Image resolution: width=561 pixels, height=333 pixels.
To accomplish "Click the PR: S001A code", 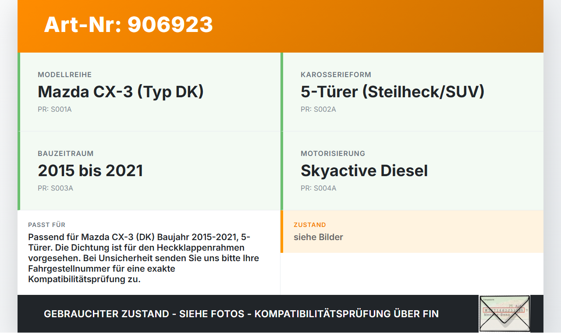I will [x=55, y=110].
